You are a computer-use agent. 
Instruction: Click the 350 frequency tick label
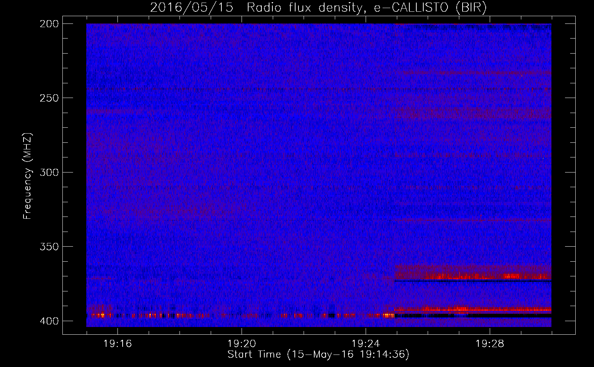click(x=49, y=246)
